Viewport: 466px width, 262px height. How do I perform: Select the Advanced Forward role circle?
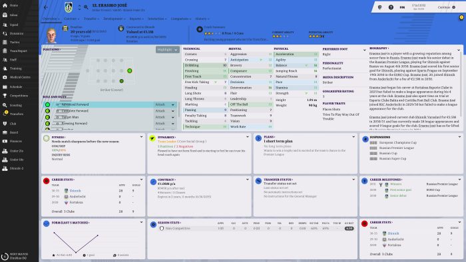click(47, 105)
